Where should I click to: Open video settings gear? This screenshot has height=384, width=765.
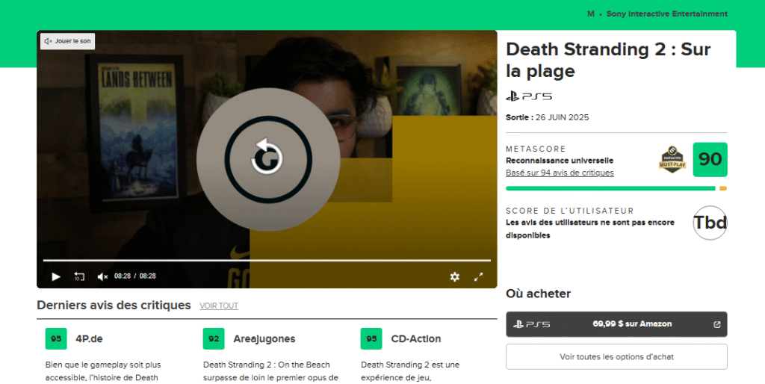[x=455, y=276]
